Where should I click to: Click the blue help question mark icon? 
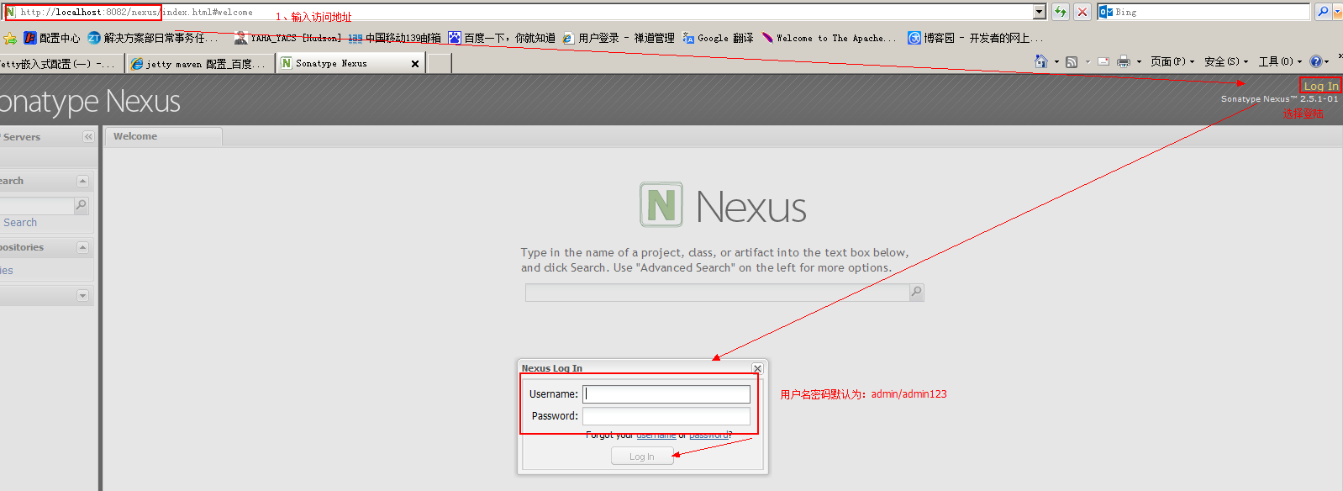coord(1316,61)
